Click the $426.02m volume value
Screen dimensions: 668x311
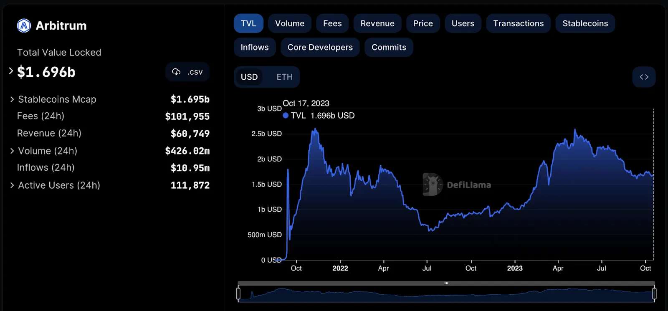tap(187, 151)
